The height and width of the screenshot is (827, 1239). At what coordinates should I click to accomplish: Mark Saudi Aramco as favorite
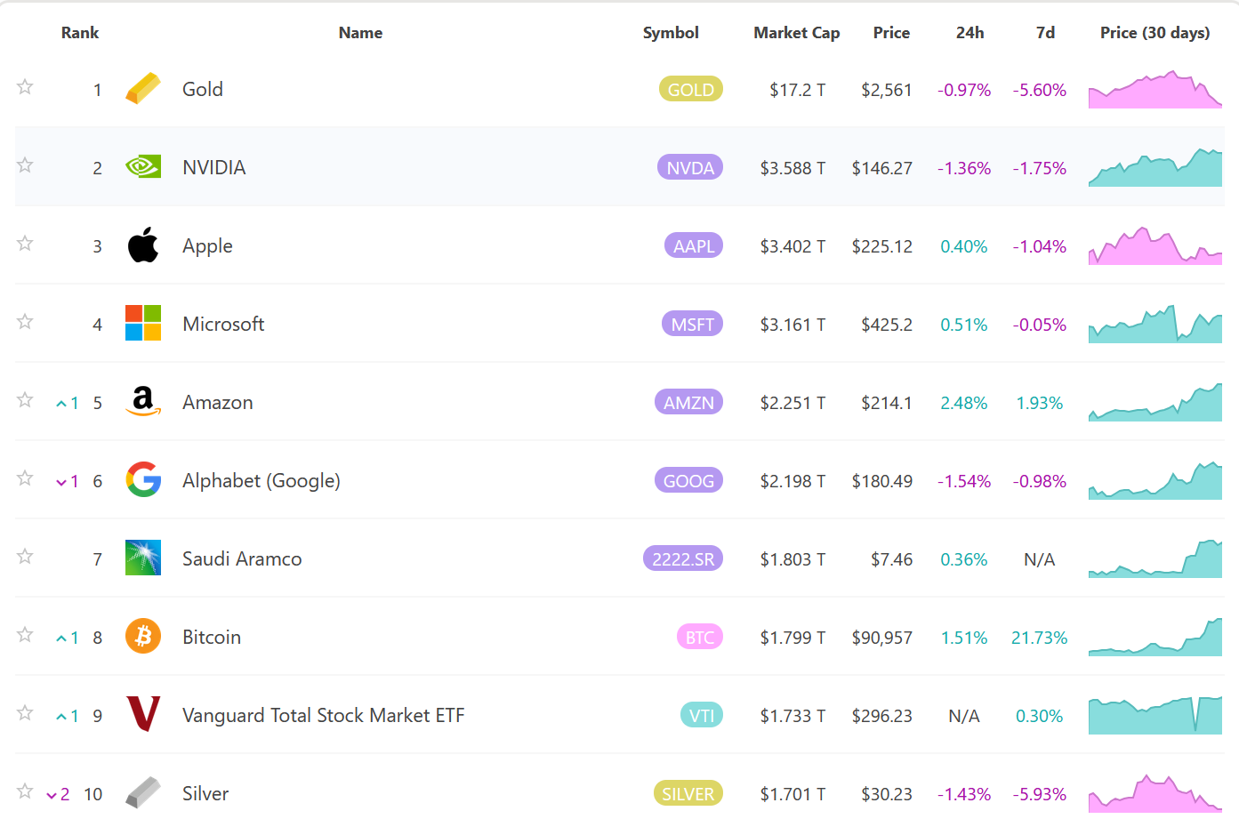click(x=25, y=556)
